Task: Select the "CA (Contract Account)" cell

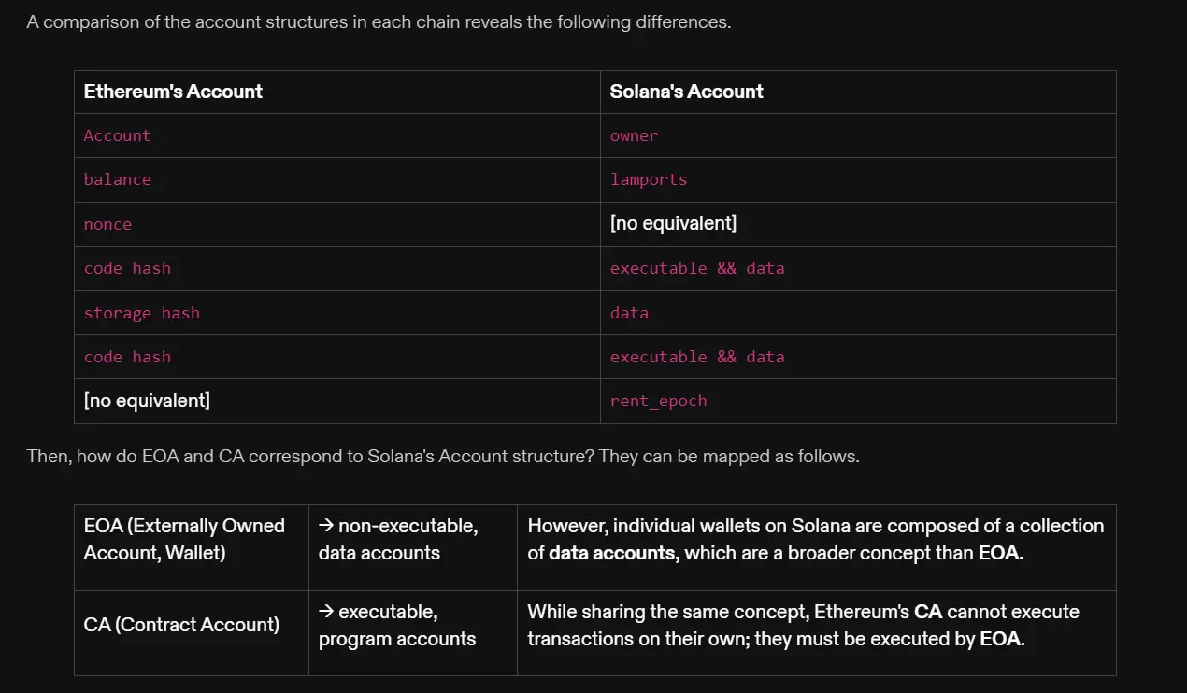Action: (192, 633)
